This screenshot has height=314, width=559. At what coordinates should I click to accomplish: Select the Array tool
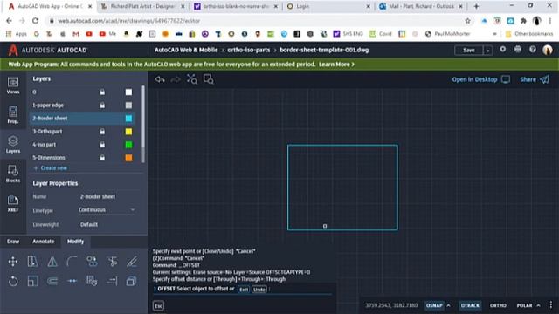[x=92, y=281]
